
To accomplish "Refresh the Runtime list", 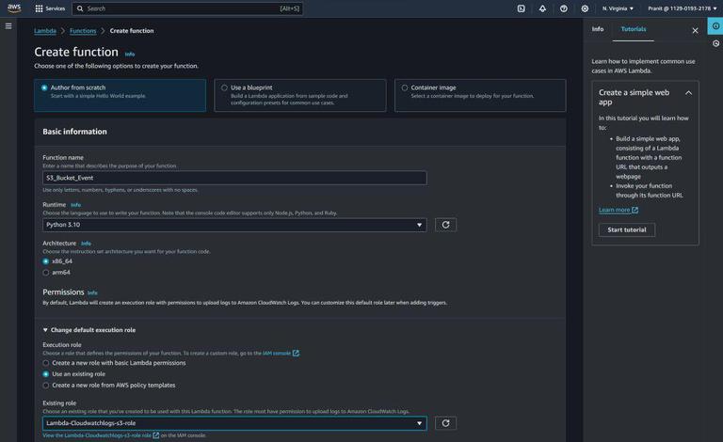I will pos(445,225).
